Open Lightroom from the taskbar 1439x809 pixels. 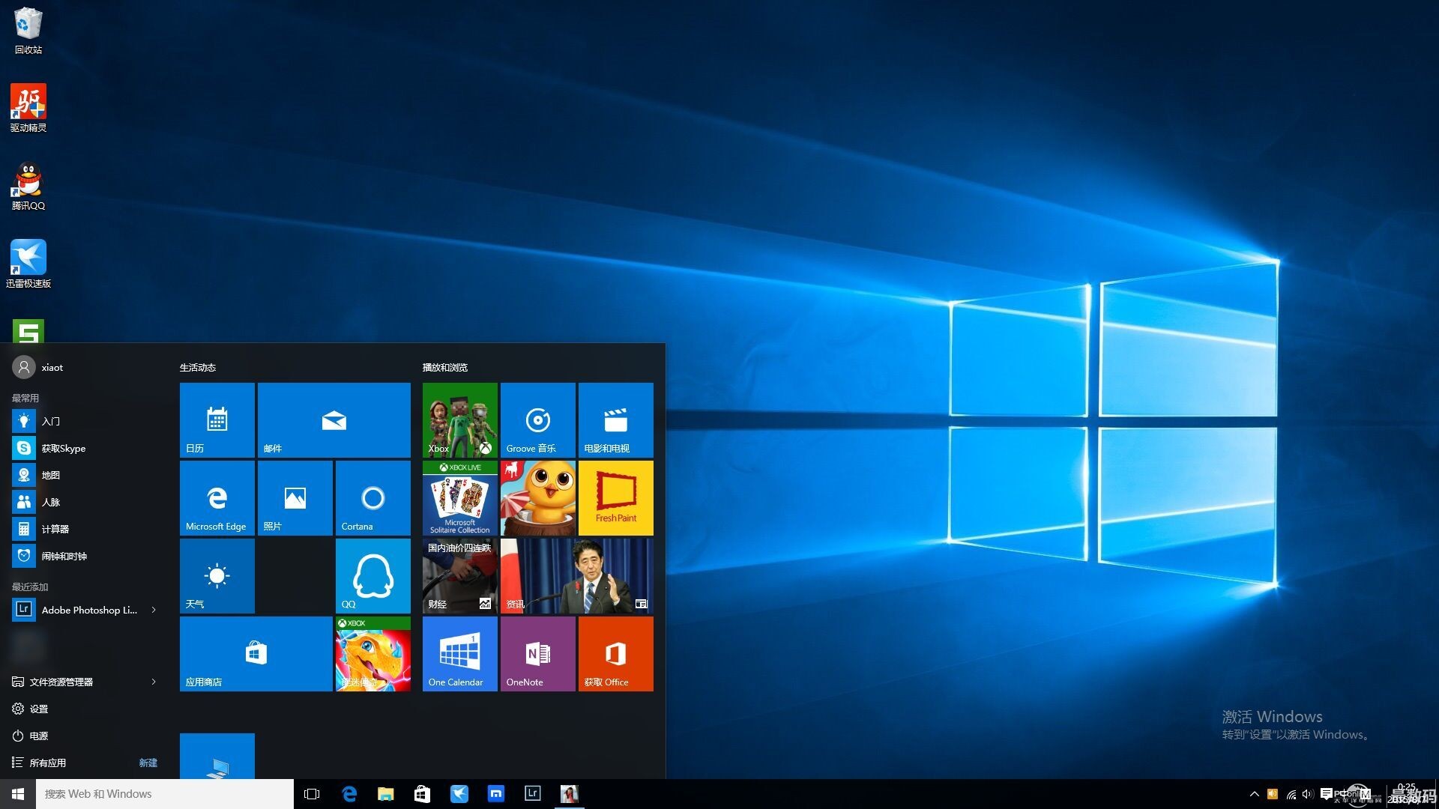533,794
